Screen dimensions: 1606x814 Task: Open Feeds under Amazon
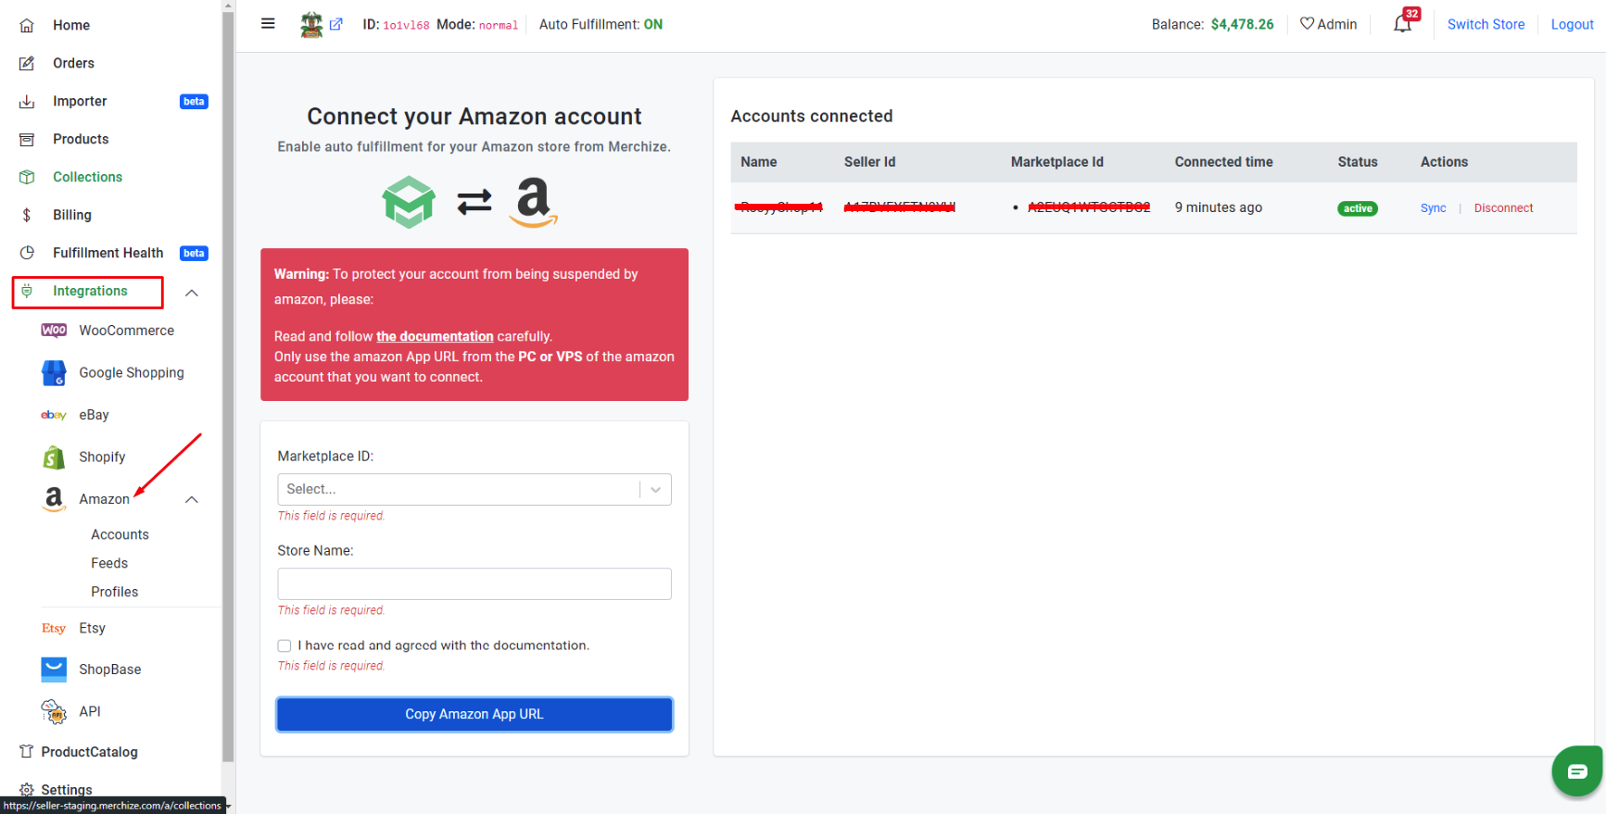[x=109, y=563]
